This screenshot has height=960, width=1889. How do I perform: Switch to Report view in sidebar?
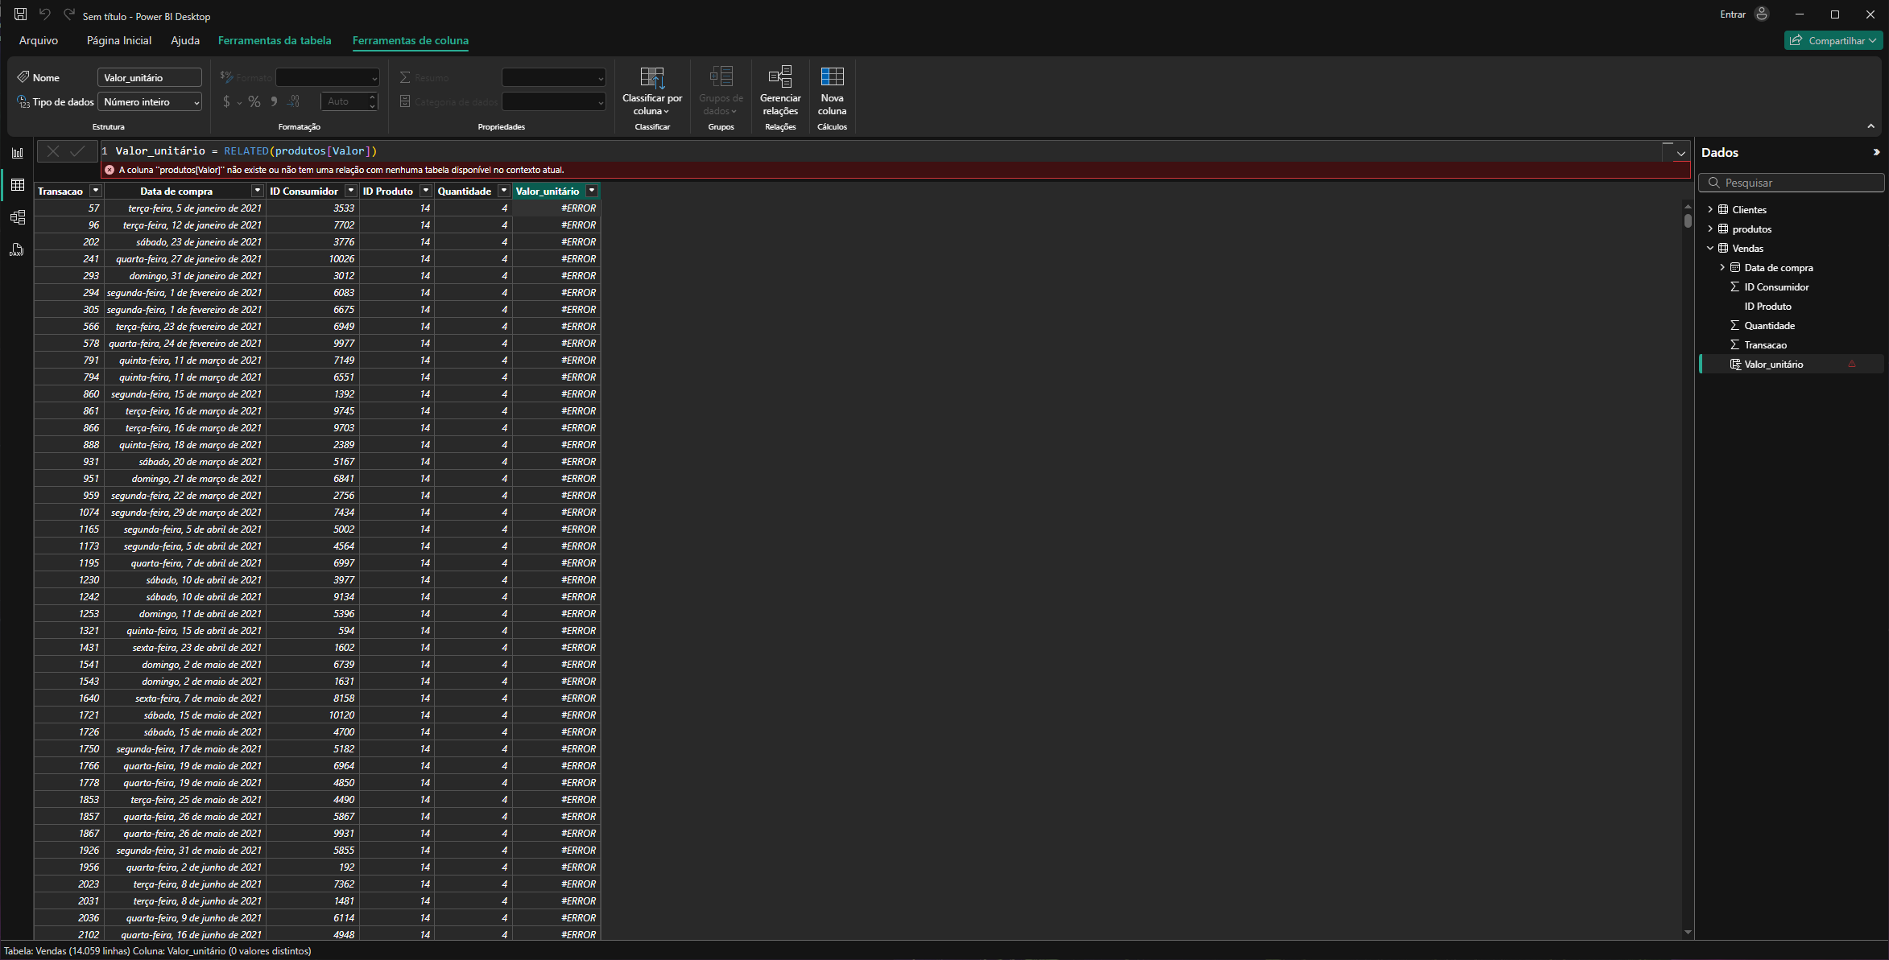[18, 153]
